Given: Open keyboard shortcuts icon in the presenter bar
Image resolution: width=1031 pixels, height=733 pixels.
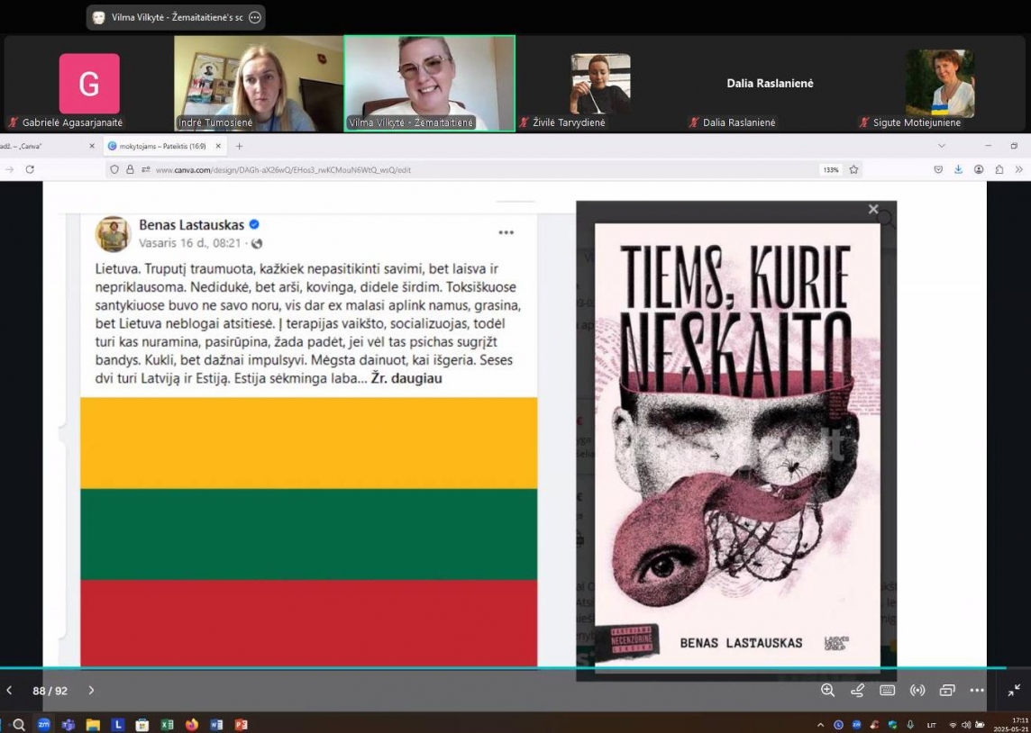Looking at the screenshot, I should tap(887, 690).
